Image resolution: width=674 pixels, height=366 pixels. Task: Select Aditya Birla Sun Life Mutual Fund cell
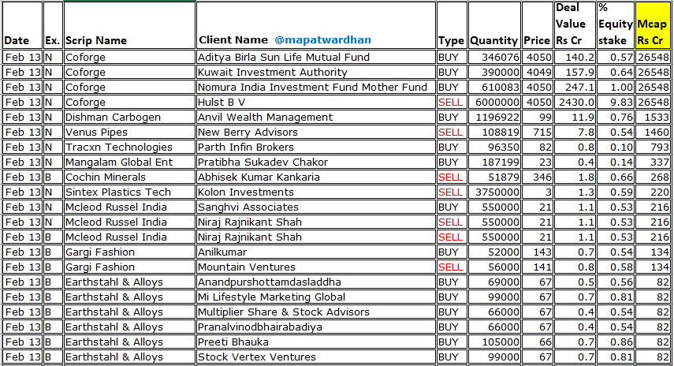pyautogui.click(x=316, y=58)
